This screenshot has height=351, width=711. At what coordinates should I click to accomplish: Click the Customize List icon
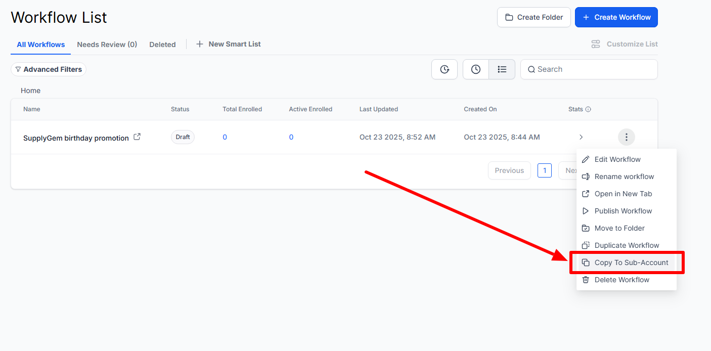[x=596, y=44]
